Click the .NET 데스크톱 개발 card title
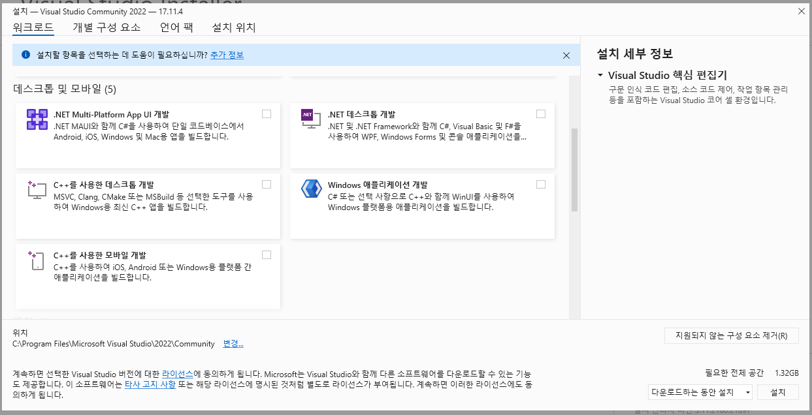This screenshot has width=812, height=415. (361, 114)
